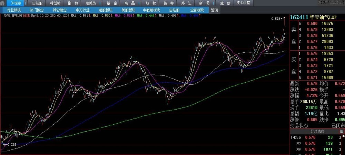Image resolution: width=345 pixels, height=155 pixels.
Task: Click the MA2: 0.530 yellow value
Action: coord(103,15)
